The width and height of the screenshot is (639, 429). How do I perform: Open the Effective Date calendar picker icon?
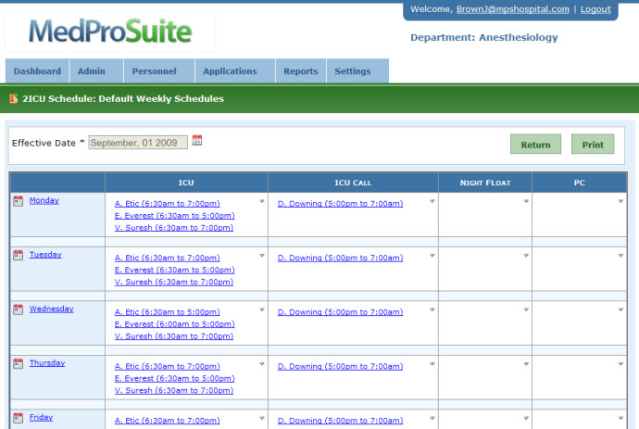(x=197, y=140)
